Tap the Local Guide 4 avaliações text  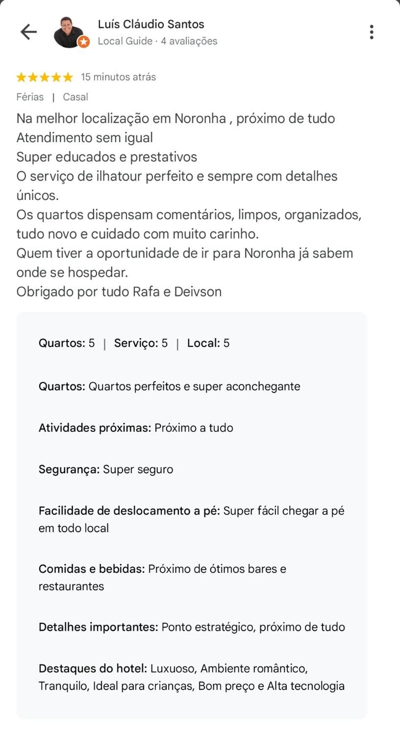[x=157, y=41]
